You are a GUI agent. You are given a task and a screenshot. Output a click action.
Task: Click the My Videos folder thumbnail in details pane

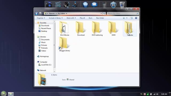[42, 79]
